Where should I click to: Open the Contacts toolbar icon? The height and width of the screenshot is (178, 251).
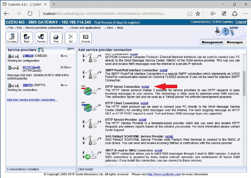pyautogui.click(x=85, y=38)
